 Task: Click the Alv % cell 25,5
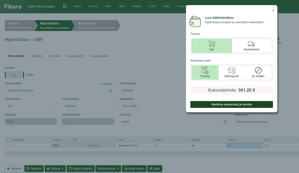point(281,146)
